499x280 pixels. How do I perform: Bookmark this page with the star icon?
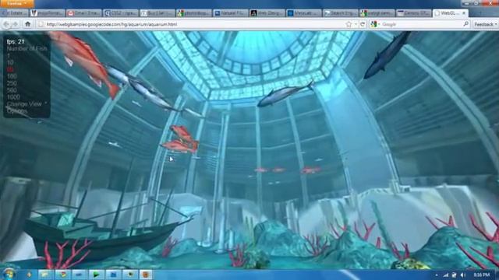pos(349,24)
